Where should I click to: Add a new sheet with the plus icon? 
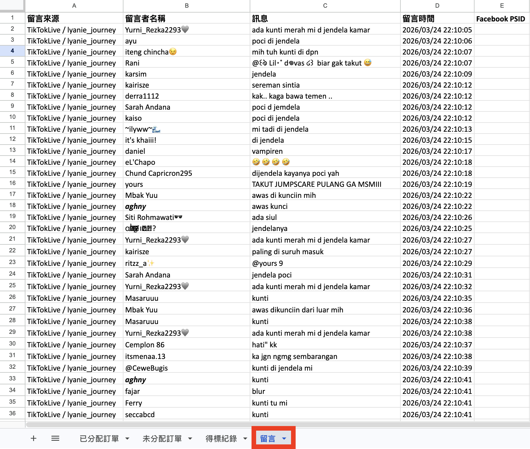click(x=33, y=438)
